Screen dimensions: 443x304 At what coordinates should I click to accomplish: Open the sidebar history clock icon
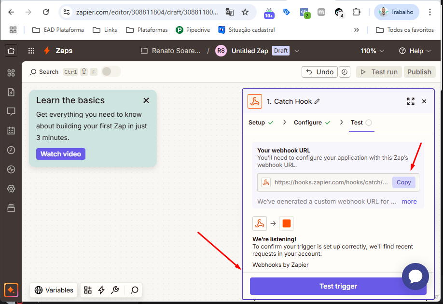click(x=11, y=150)
